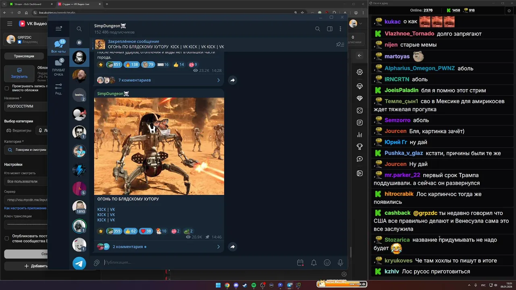Screen dimensions: 516x290
Task: Click the back arrow in VK right panel
Action: point(360,56)
